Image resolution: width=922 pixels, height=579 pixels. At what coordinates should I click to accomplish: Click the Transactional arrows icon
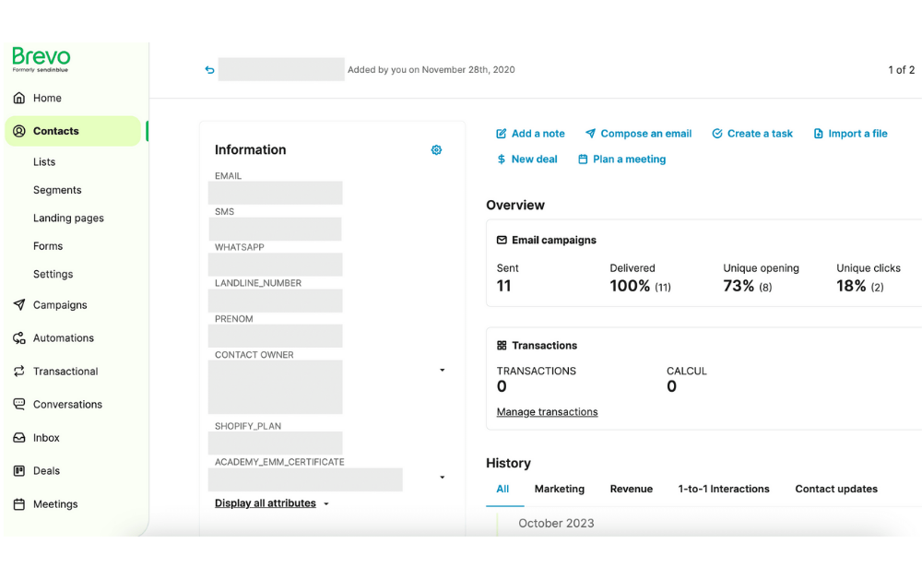[19, 371]
